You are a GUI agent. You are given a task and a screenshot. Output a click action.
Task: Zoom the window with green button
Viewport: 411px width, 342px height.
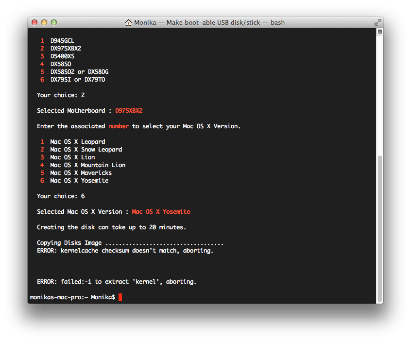tap(54, 22)
